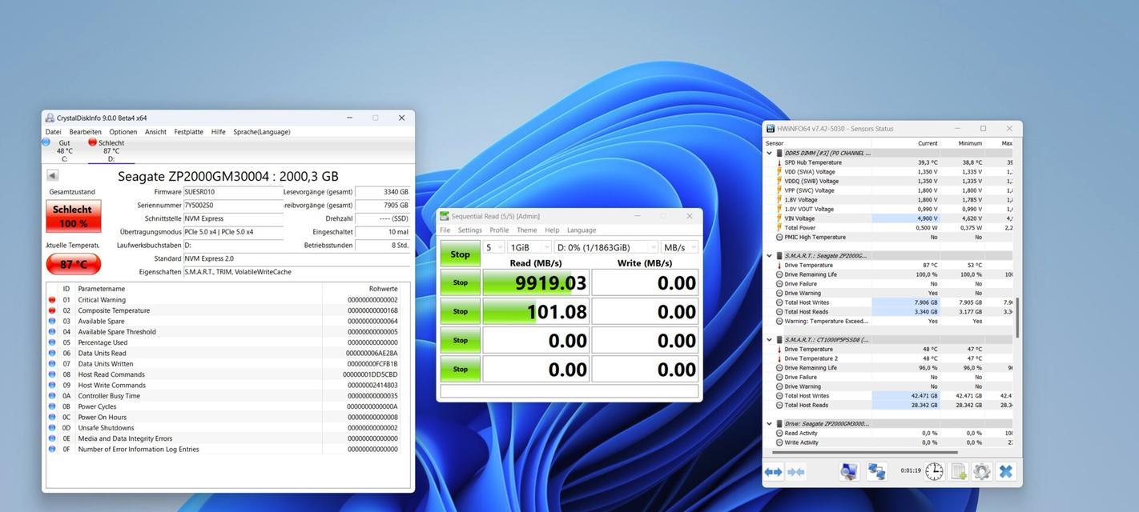Click the last Stop button in CrystalDiskMark
This screenshot has height=512, width=1139.
coord(460,369)
